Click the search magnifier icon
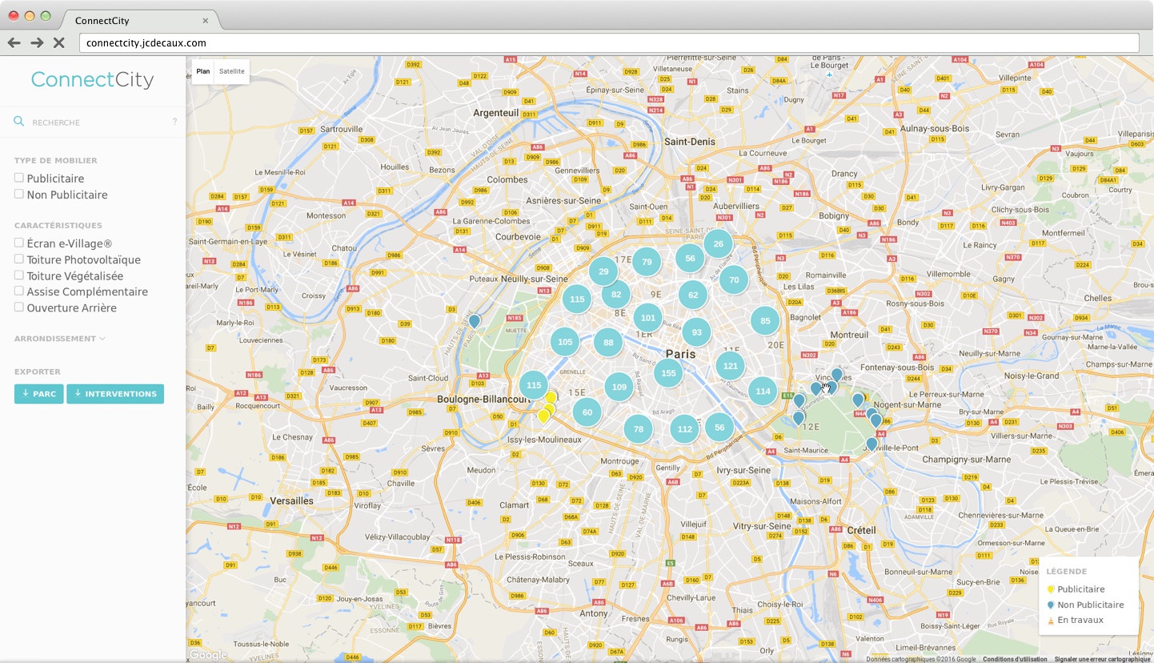 click(x=19, y=122)
